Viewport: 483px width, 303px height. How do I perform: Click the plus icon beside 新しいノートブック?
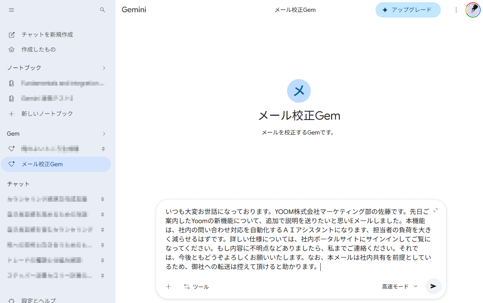[x=11, y=113]
